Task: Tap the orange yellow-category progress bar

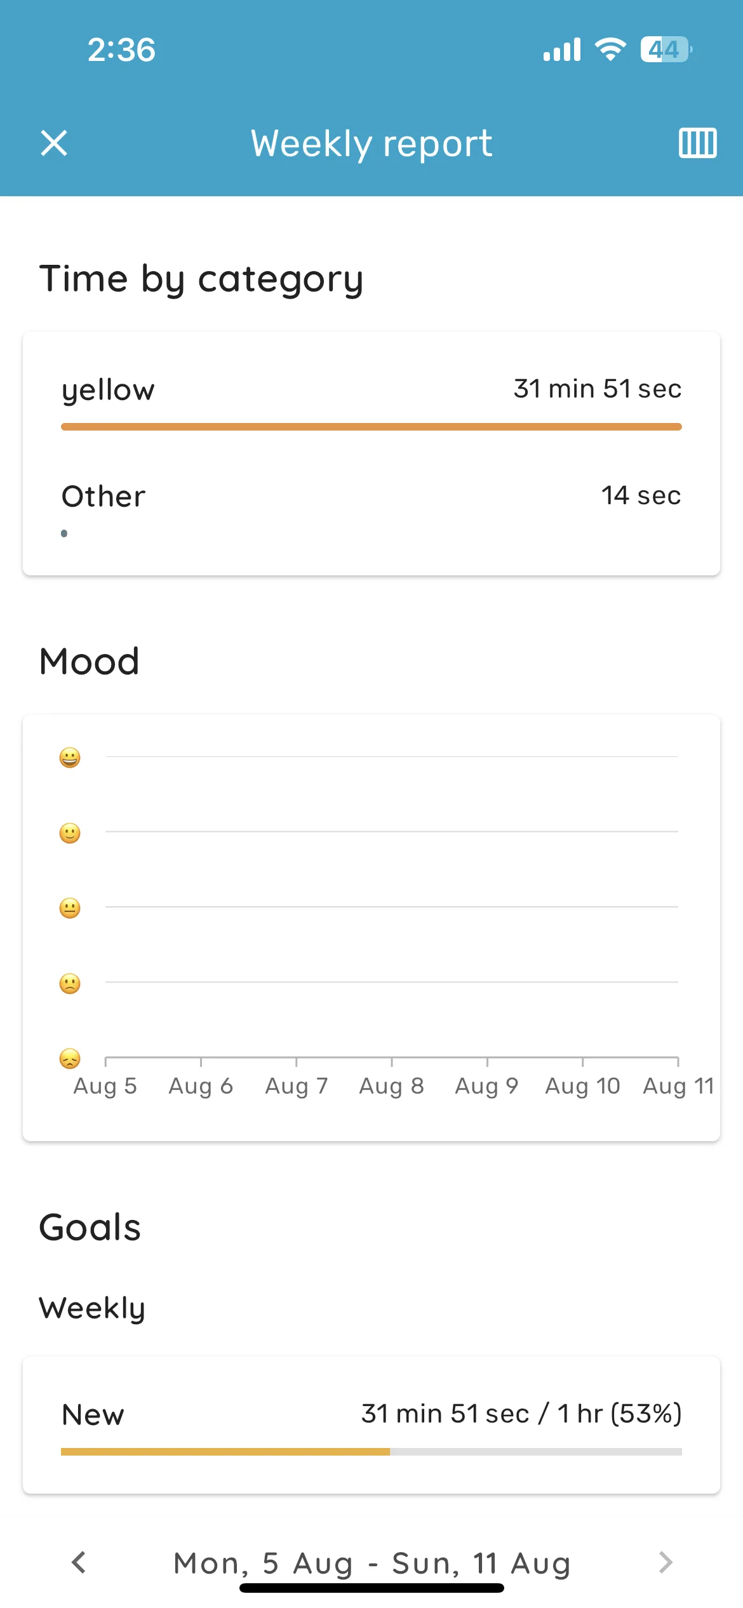Action: point(371,427)
